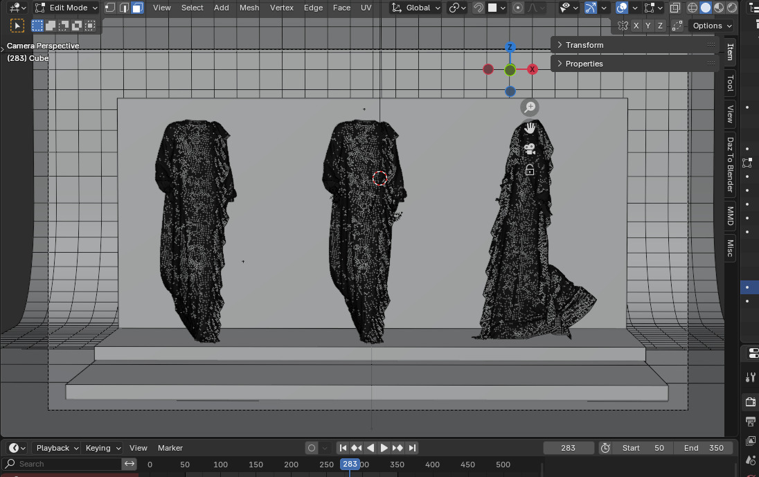This screenshot has width=759, height=477.
Task: Toggle lock camera to view icon
Action: pyautogui.click(x=530, y=170)
